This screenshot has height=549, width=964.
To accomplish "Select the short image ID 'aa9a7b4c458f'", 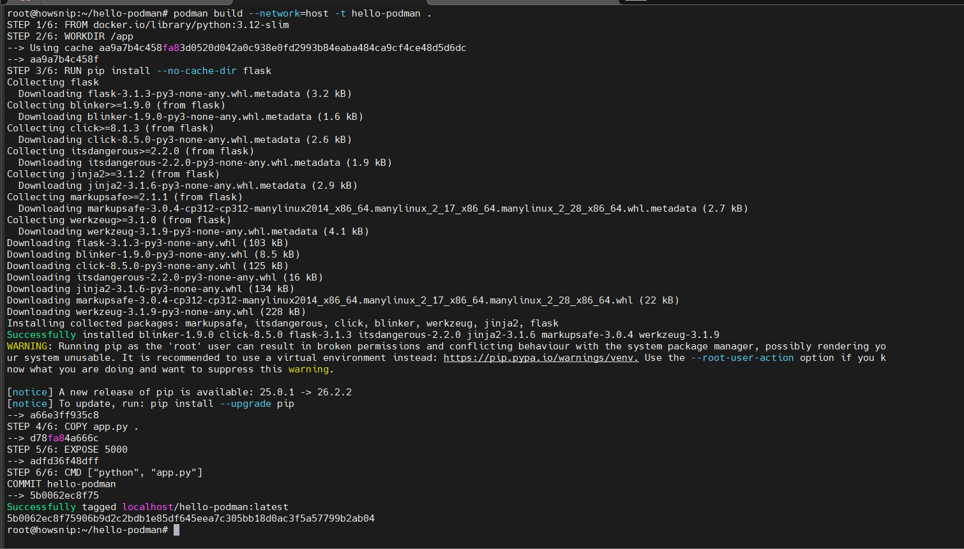I will click(64, 59).
